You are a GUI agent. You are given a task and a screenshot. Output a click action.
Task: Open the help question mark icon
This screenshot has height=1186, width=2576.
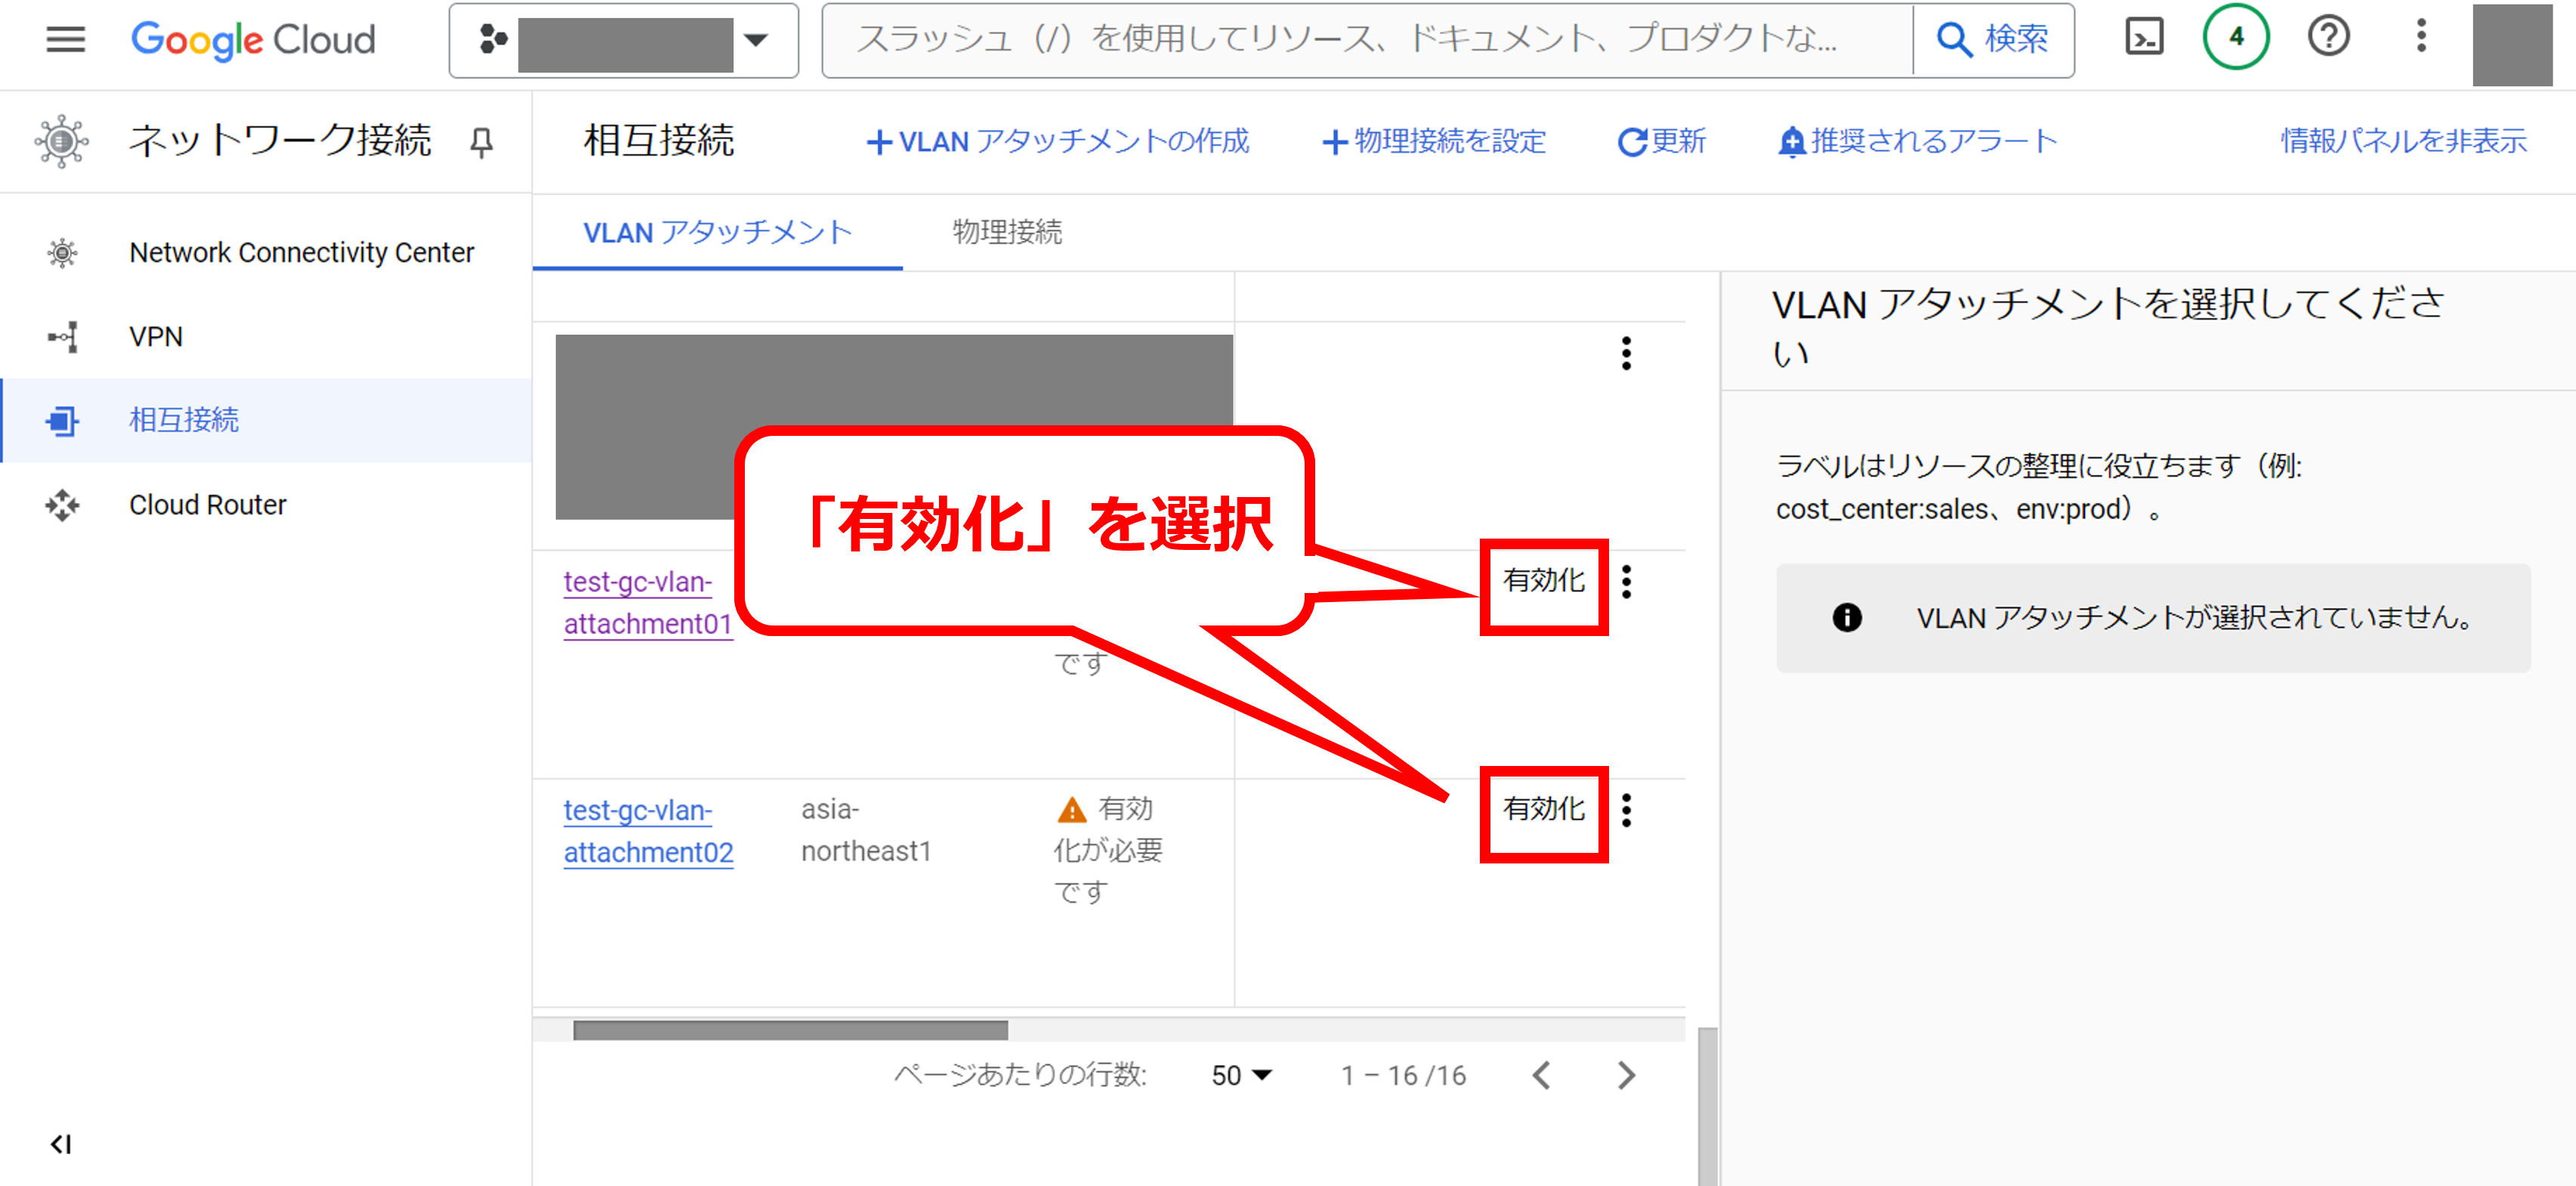click(2328, 38)
